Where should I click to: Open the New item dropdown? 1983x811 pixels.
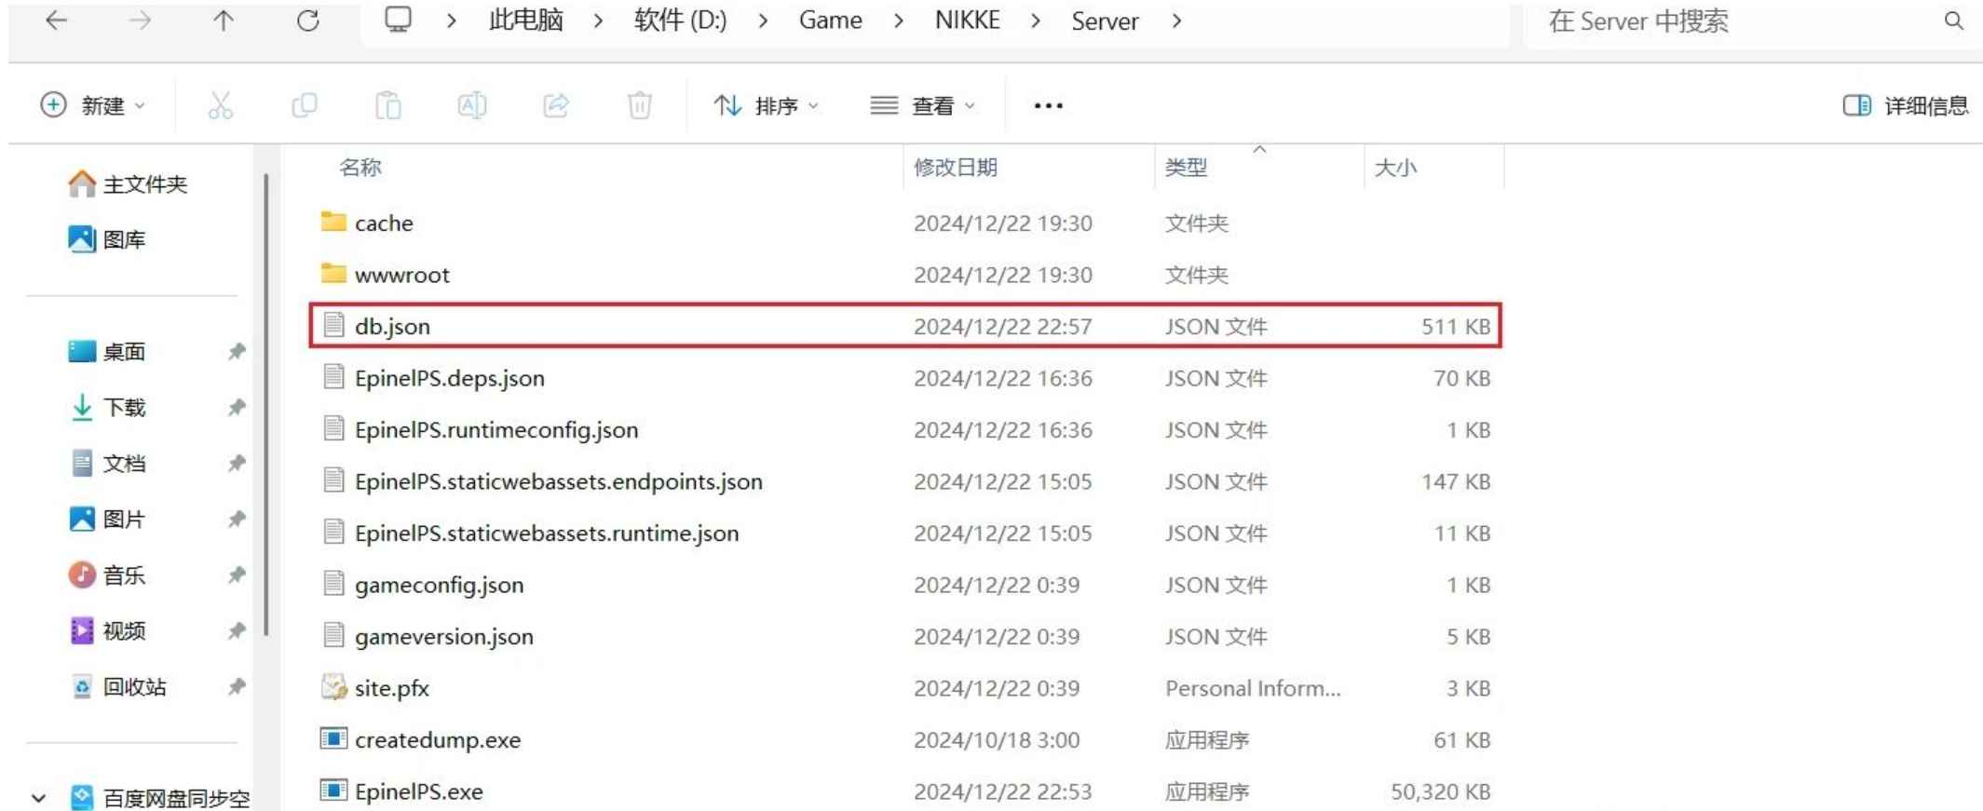pos(93,105)
